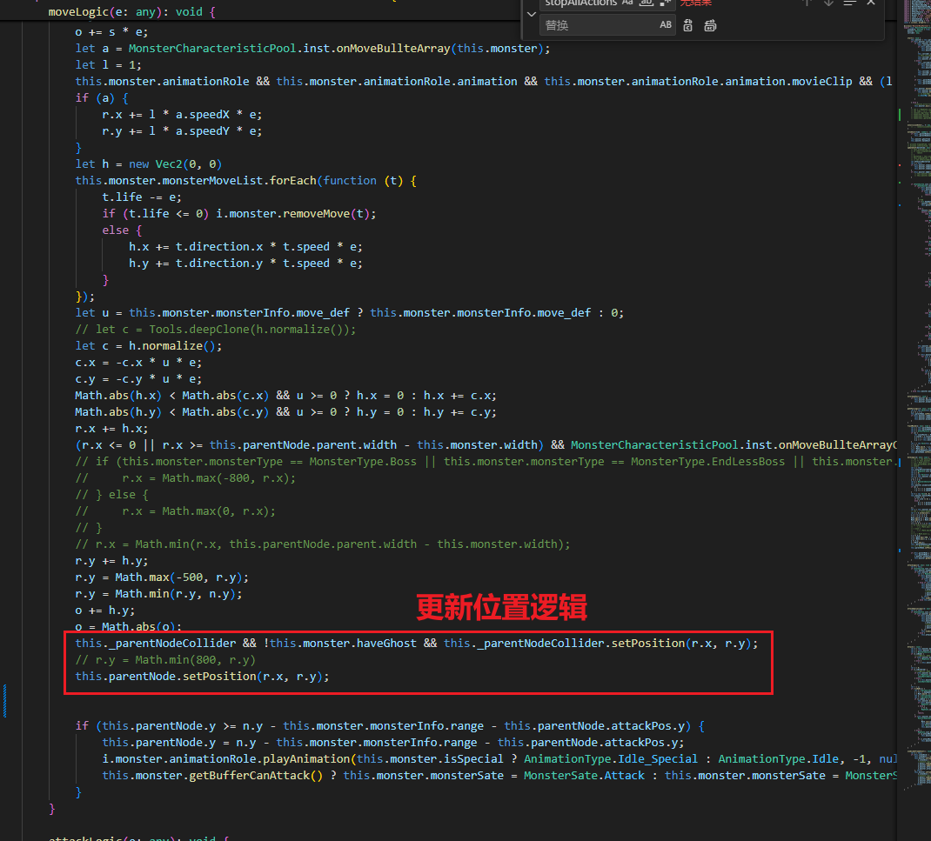Viewport: 931px width, 841px height.
Task: Click comment 'r.x = Math.max(-800, r.x);'
Action: [x=209, y=478]
